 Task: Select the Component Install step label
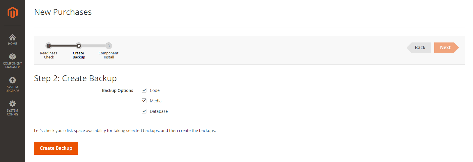[109, 55]
